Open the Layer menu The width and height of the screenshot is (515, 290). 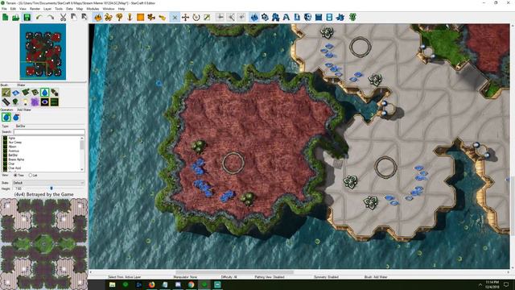point(47,9)
